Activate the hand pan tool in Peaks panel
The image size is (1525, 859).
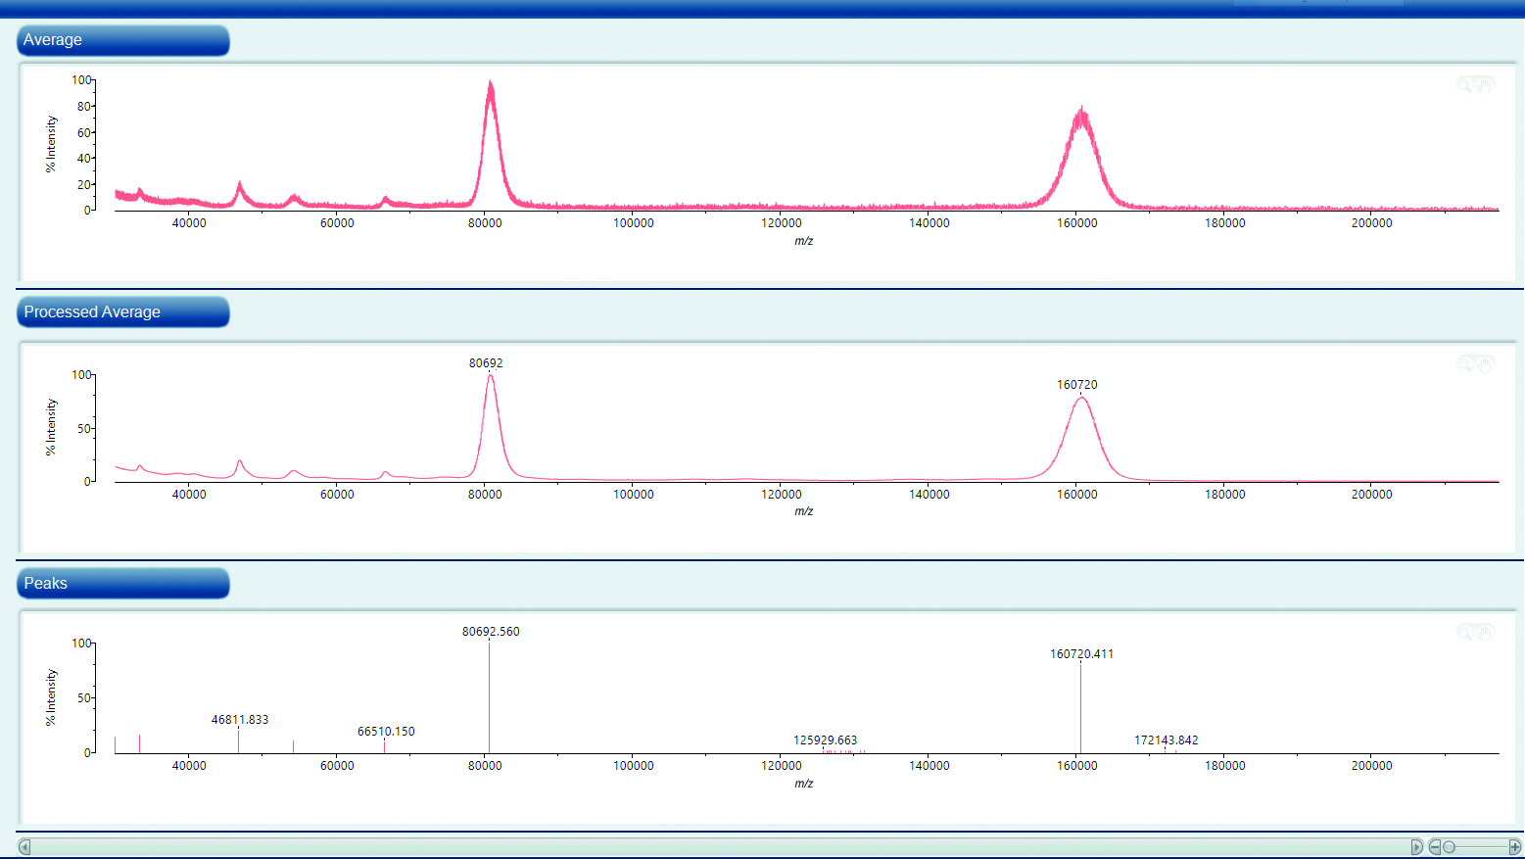click(x=1485, y=632)
